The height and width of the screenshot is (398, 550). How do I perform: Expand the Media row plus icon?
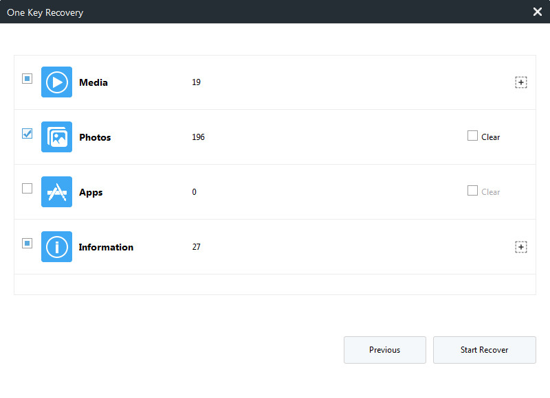coord(521,82)
